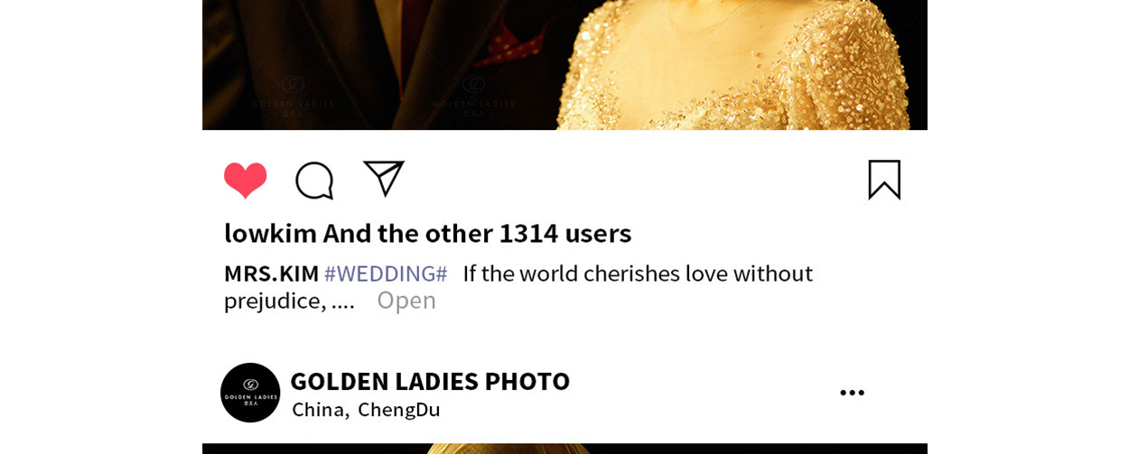Open the lowkim username in likes
The height and width of the screenshot is (454, 1129).
pos(270,233)
